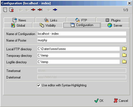Click the Dateformat label
The width and height of the screenshot is (133, 107).
(x=13, y=77)
